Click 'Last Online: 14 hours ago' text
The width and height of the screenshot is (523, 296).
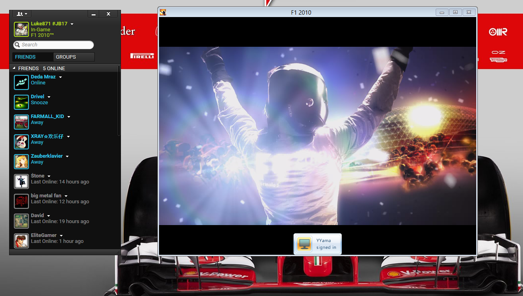click(60, 182)
